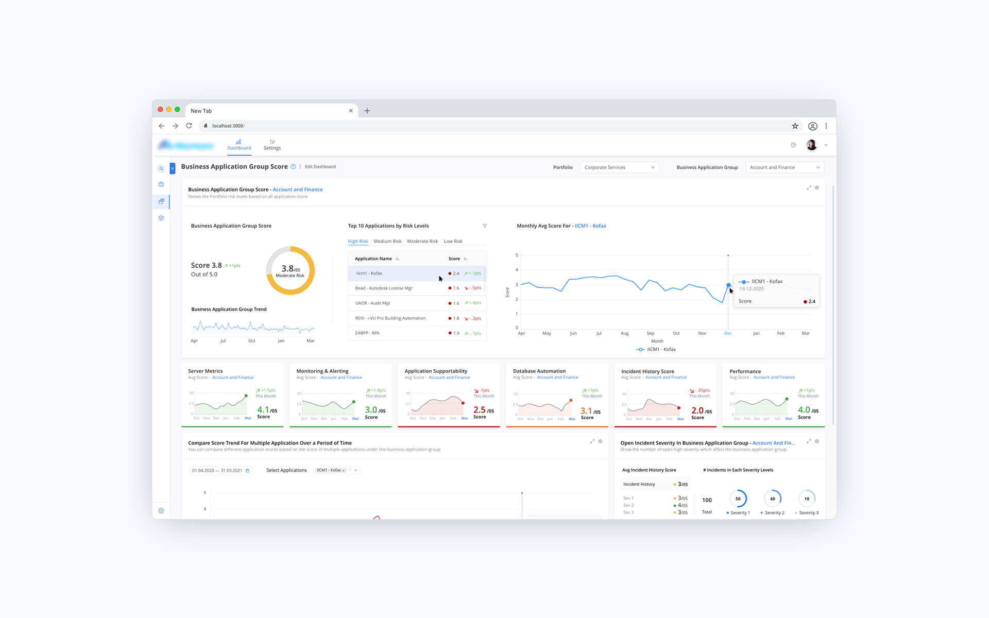Select the Read - Autodesk License Mgr row
The width and height of the screenshot is (989, 618).
coord(384,288)
